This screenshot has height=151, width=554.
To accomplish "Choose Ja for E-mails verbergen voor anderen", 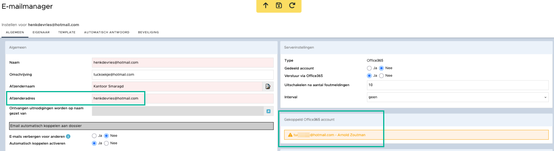I will click(94, 135).
